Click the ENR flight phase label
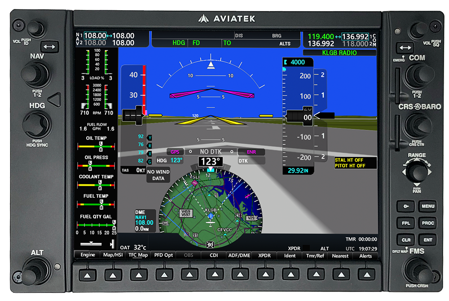This screenshot has height=301, width=449. (251, 152)
